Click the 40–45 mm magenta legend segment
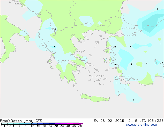164x127 pixels. click(x=70, y=124)
